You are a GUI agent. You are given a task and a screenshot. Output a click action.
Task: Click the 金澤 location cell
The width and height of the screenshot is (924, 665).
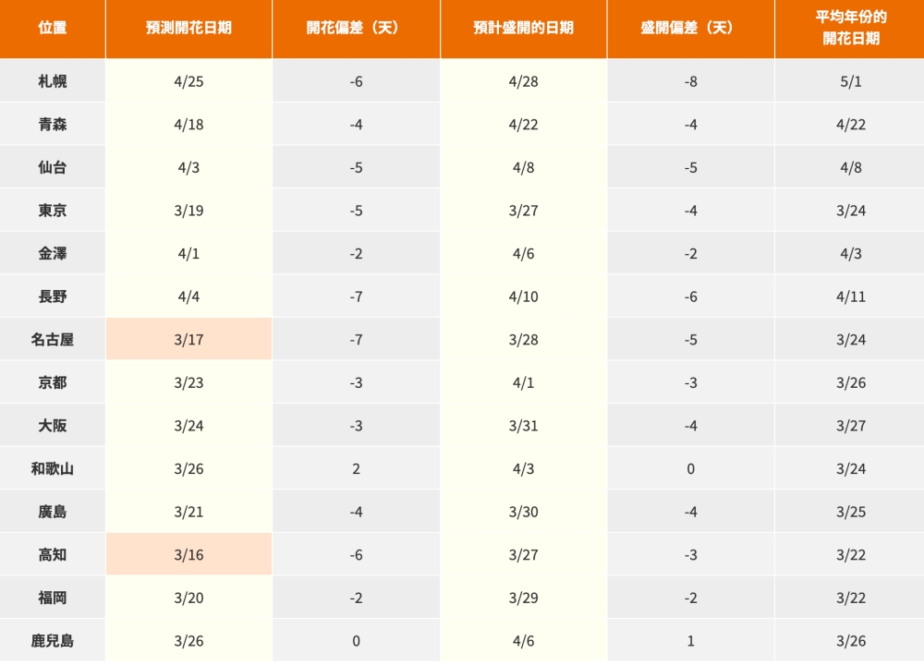pos(53,253)
